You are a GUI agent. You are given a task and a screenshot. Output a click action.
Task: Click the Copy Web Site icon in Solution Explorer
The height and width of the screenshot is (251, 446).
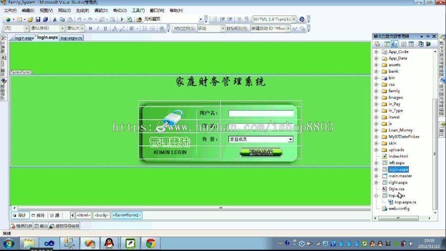point(420,44)
